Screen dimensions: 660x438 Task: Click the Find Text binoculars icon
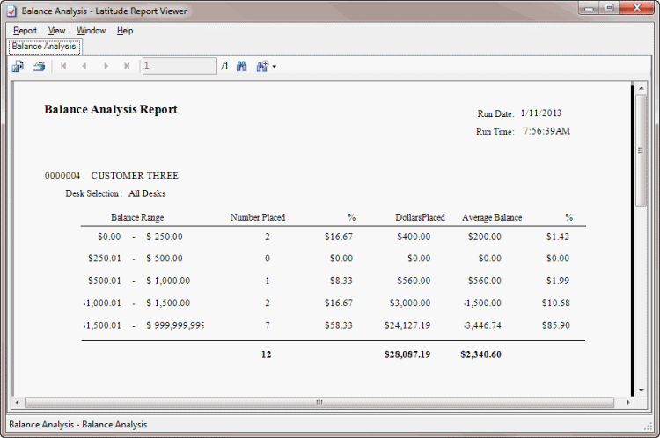pyautogui.click(x=242, y=66)
